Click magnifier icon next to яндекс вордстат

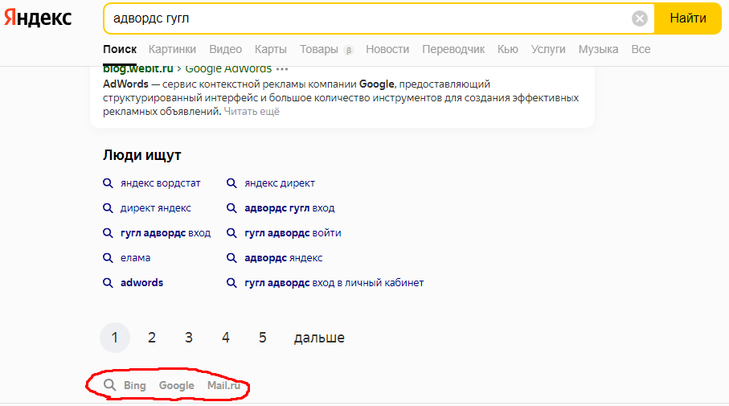pos(108,183)
